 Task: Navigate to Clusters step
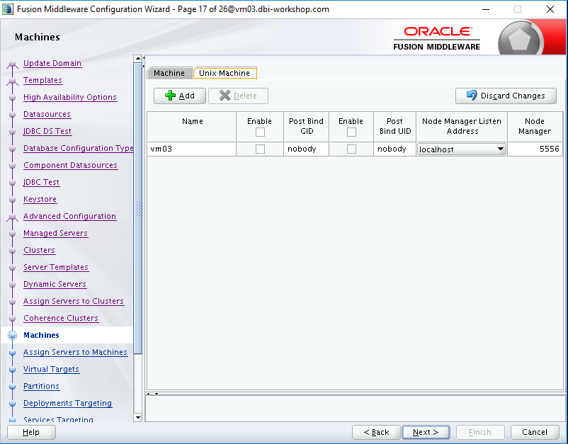[39, 250]
